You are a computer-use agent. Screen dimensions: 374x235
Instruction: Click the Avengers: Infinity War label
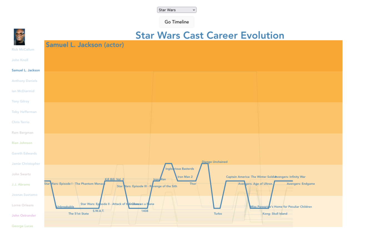[290, 177]
